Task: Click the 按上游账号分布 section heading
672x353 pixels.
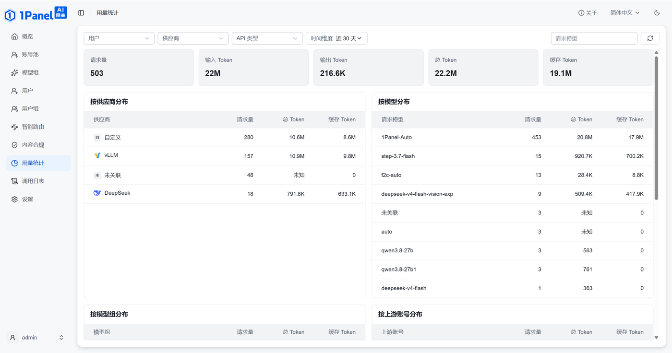Action: [x=400, y=314]
